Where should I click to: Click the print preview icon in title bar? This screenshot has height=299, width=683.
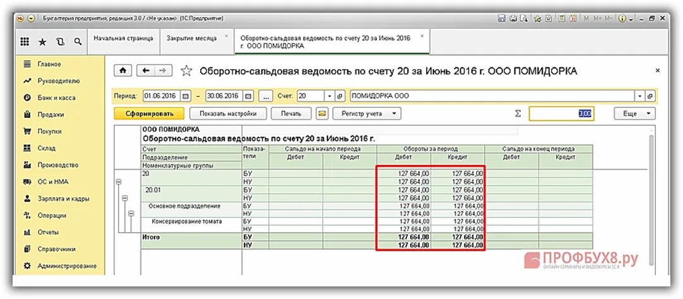[x=524, y=18]
